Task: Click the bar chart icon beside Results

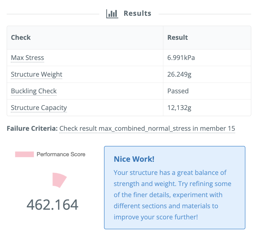Action: (x=112, y=13)
